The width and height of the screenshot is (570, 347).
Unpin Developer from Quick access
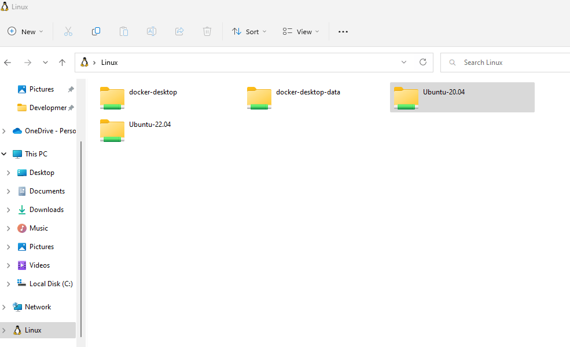click(x=70, y=107)
